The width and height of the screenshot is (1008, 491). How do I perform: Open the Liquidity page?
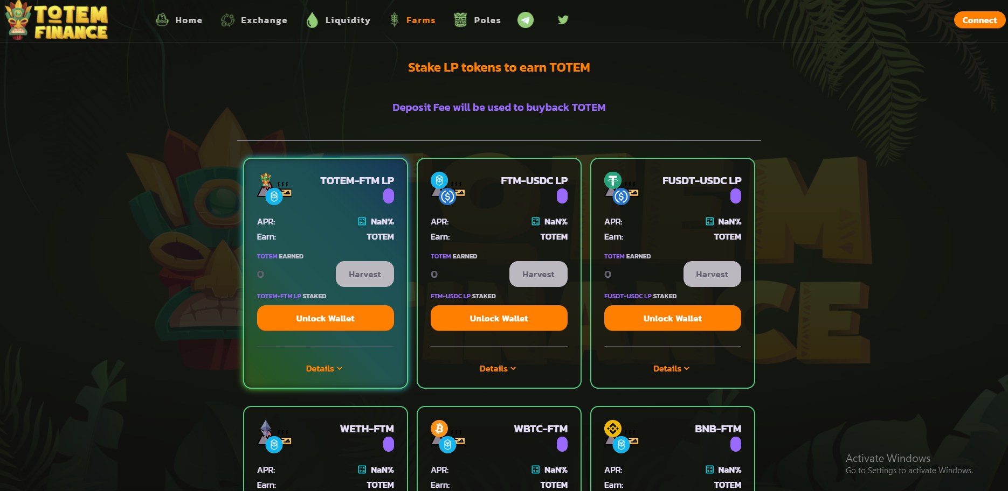pos(339,20)
